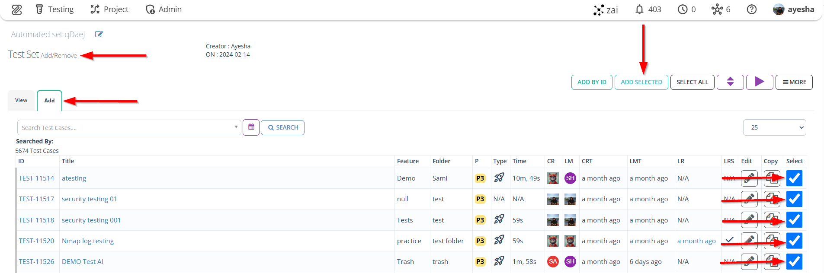Click the calendar date filter icon

pyautogui.click(x=251, y=127)
